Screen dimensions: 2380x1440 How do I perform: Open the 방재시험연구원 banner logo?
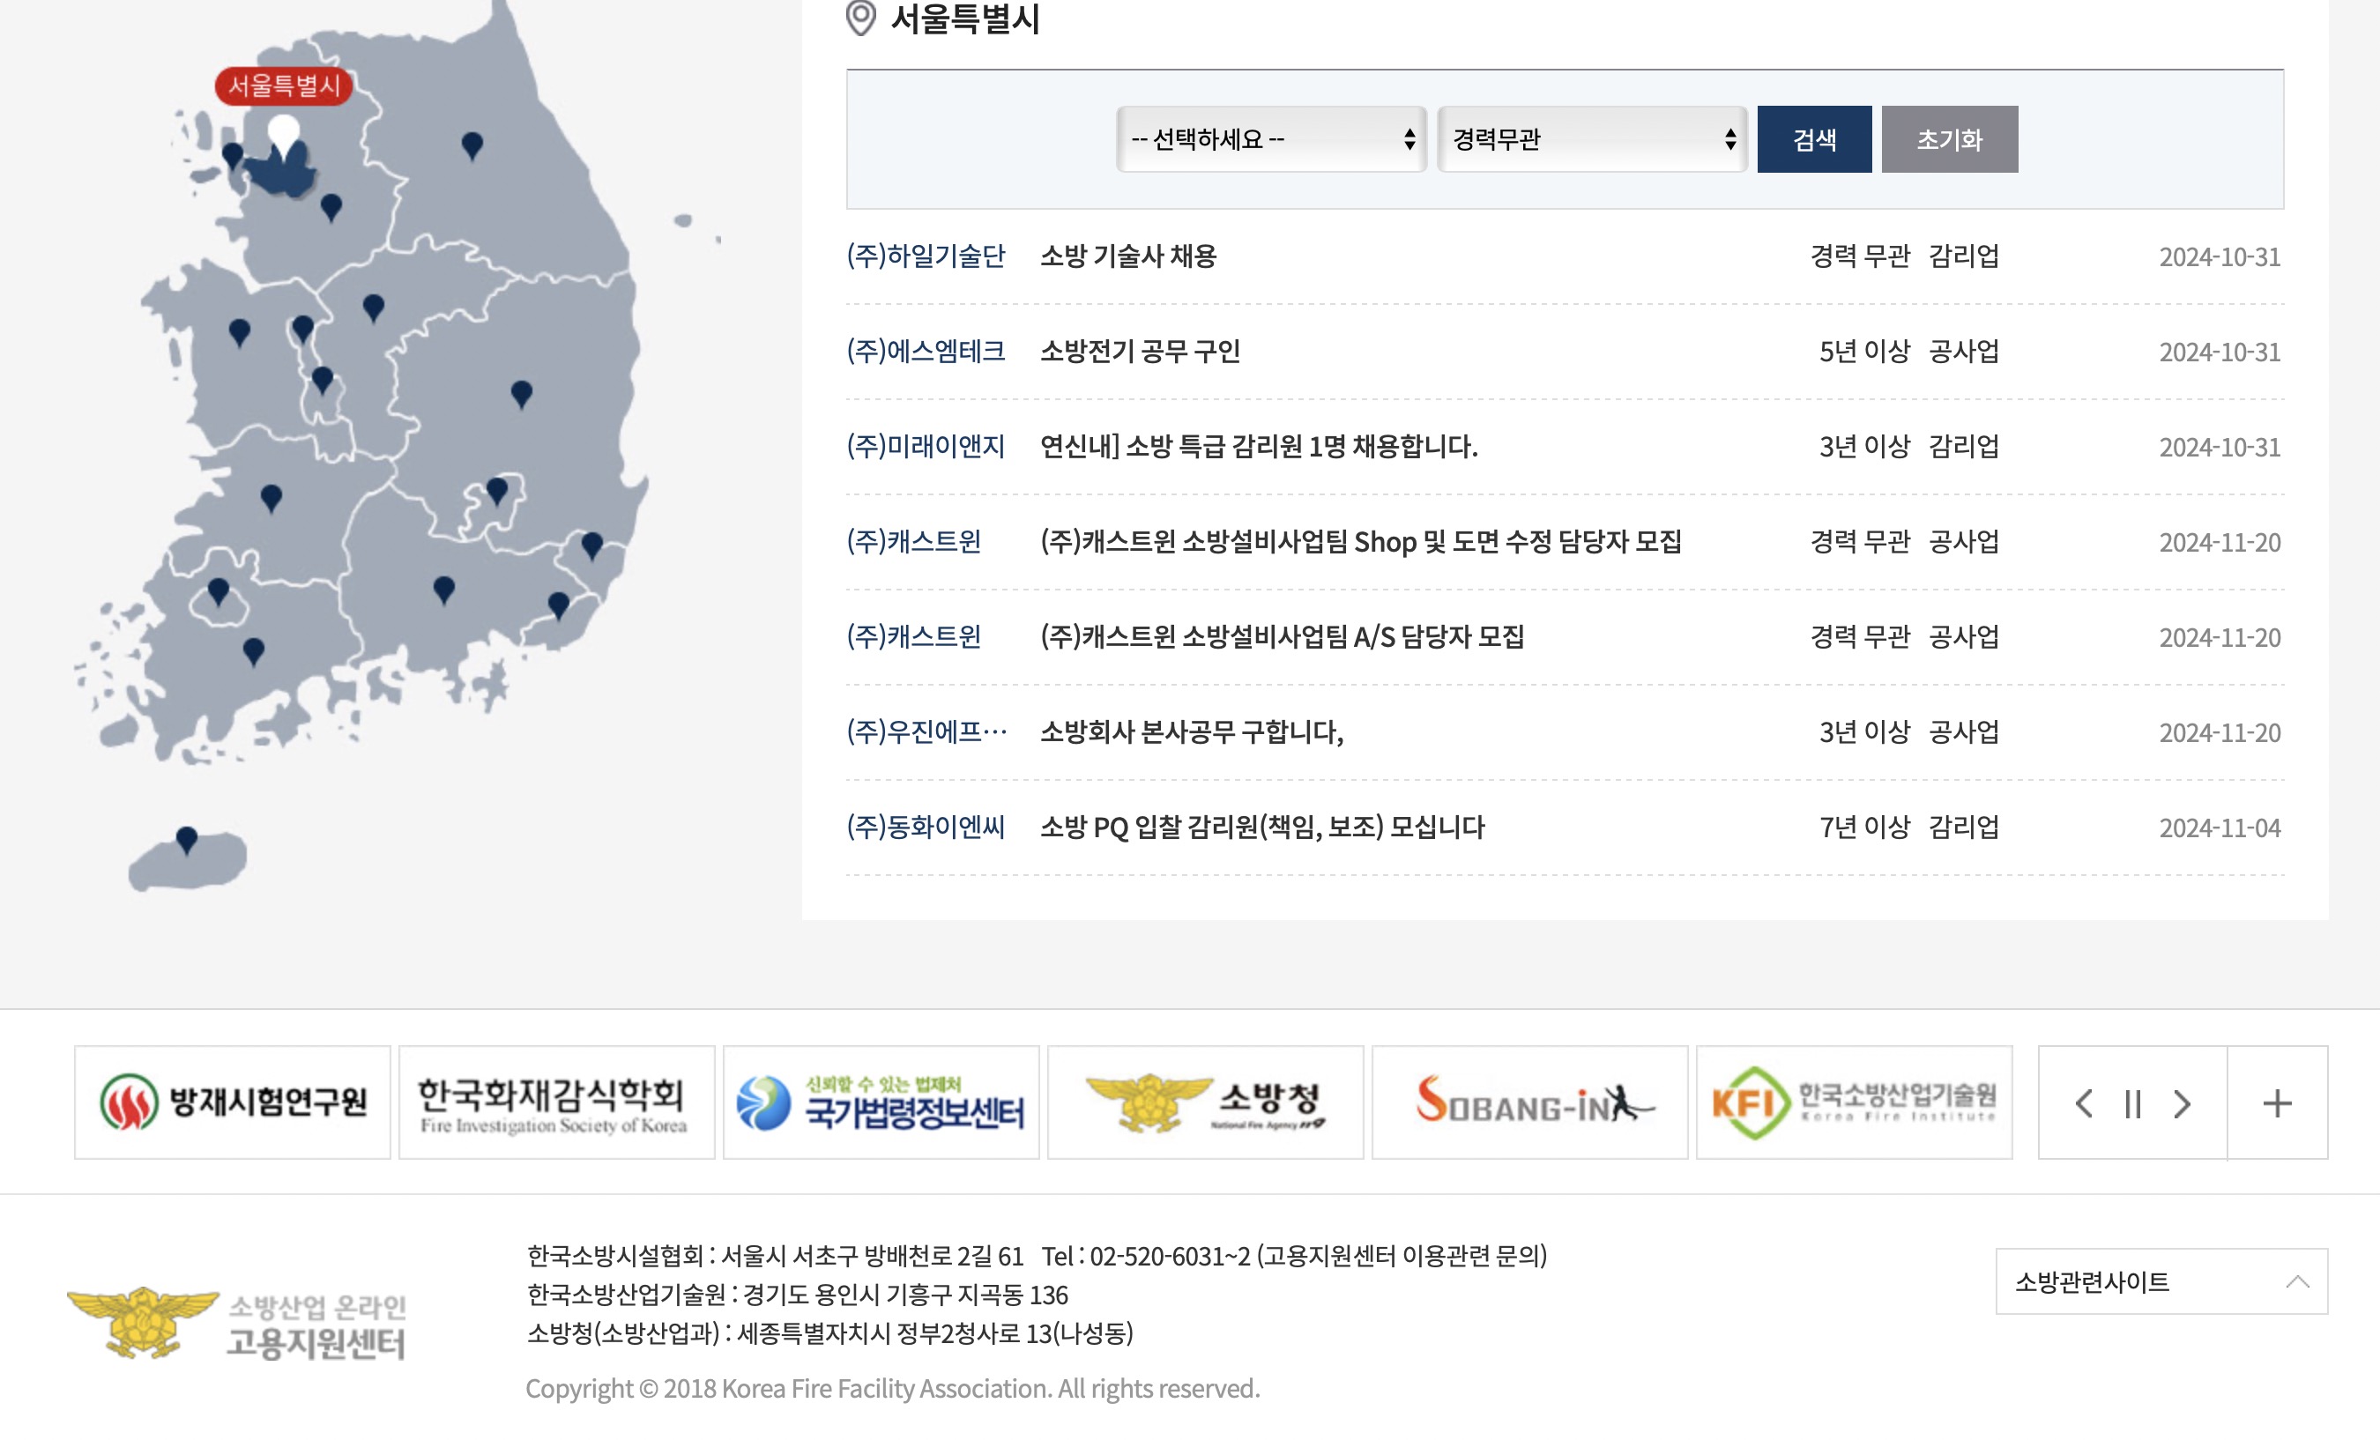[233, 1102]
